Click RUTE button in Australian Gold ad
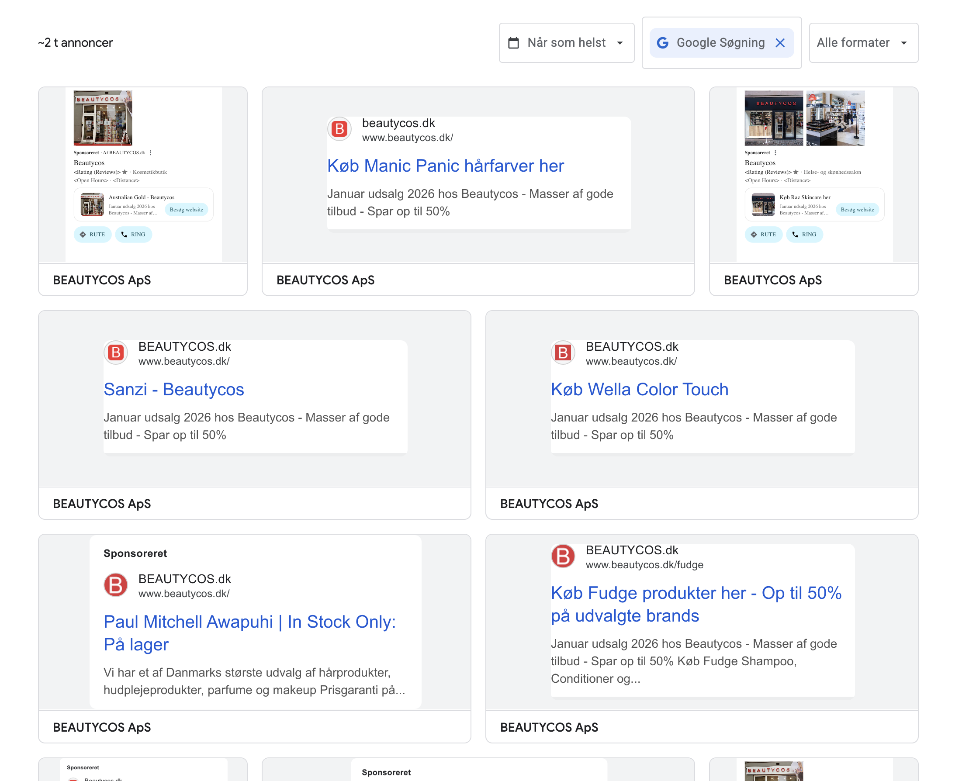Screen dimensions: 976x781 (x=92, y=235)
